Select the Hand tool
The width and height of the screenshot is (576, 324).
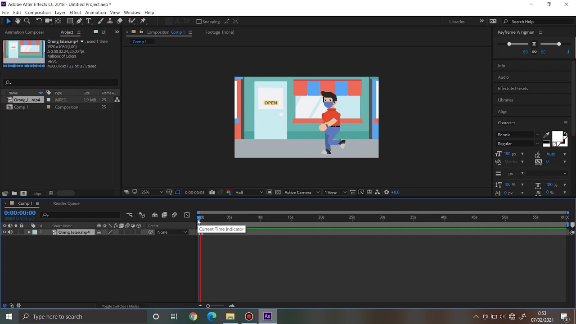pyautogui.click(x=18, y=21)
